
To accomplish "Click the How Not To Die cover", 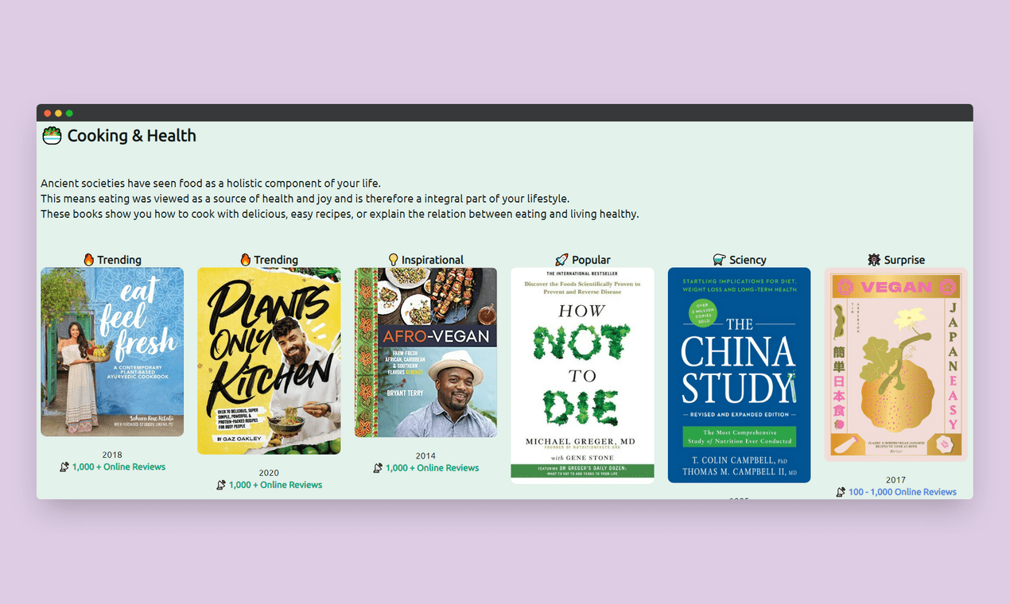I will tap(582, 374).
